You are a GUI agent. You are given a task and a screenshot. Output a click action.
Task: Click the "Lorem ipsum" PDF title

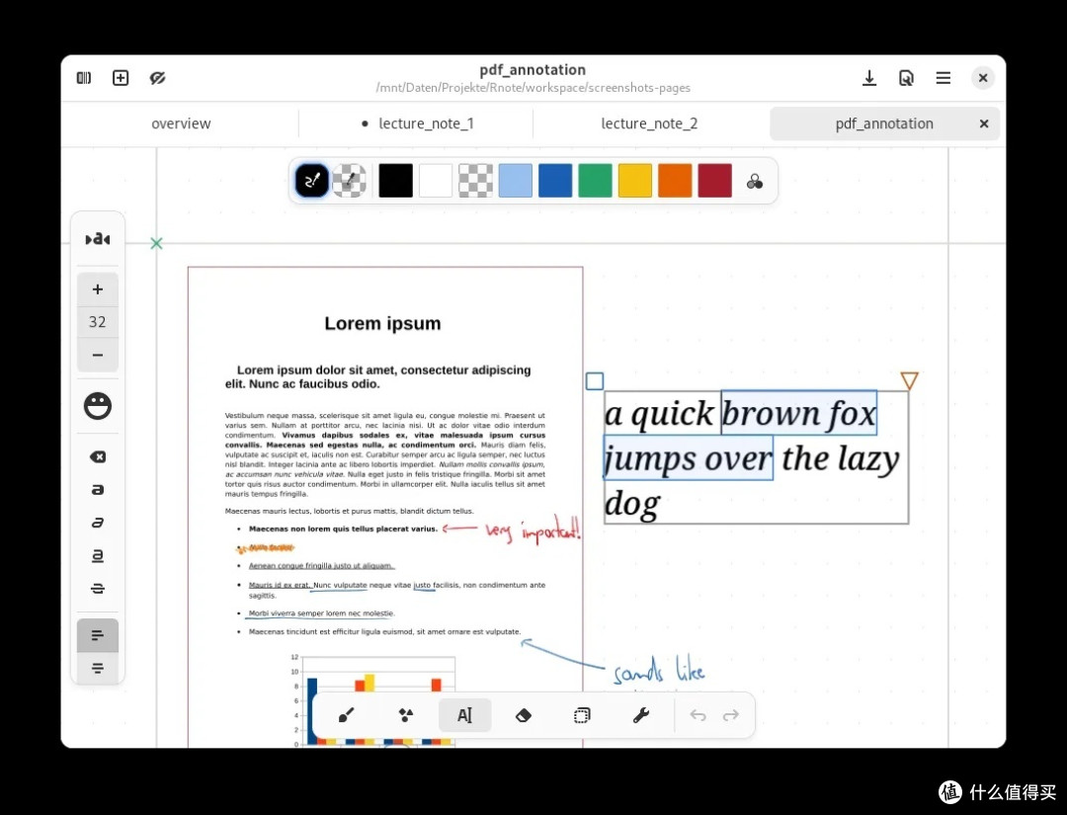(x=382, y=323)
